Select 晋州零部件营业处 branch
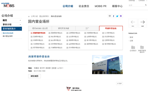The height and width of the screenshot is (91, 148). pyautogui.click(x=110, y=44)
